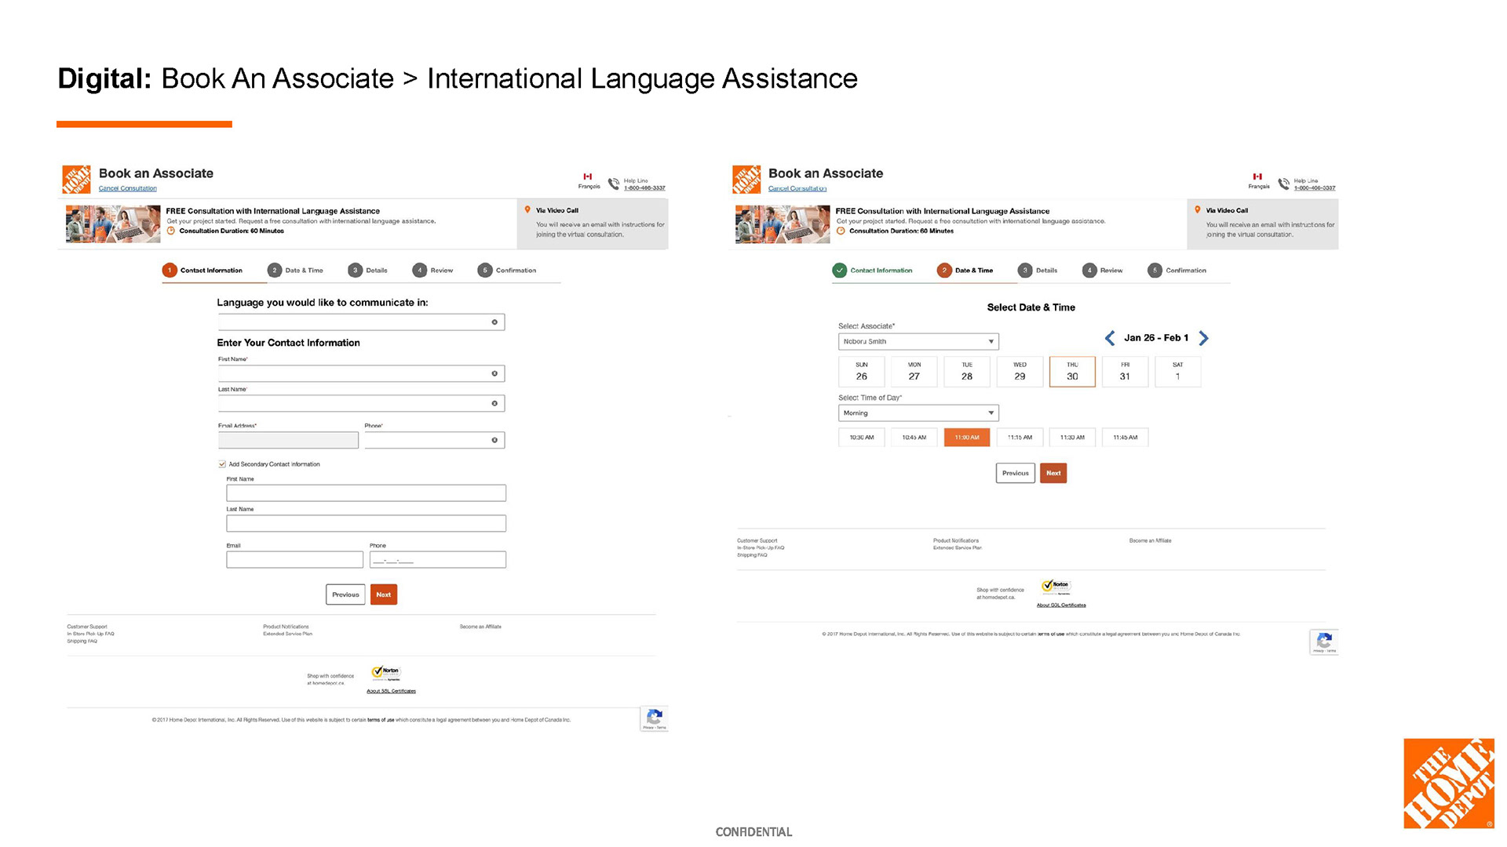Open the Select Associate dropdown
Image resolution: width=1507 pixels, height=847 pixels.
pos(918,342)
